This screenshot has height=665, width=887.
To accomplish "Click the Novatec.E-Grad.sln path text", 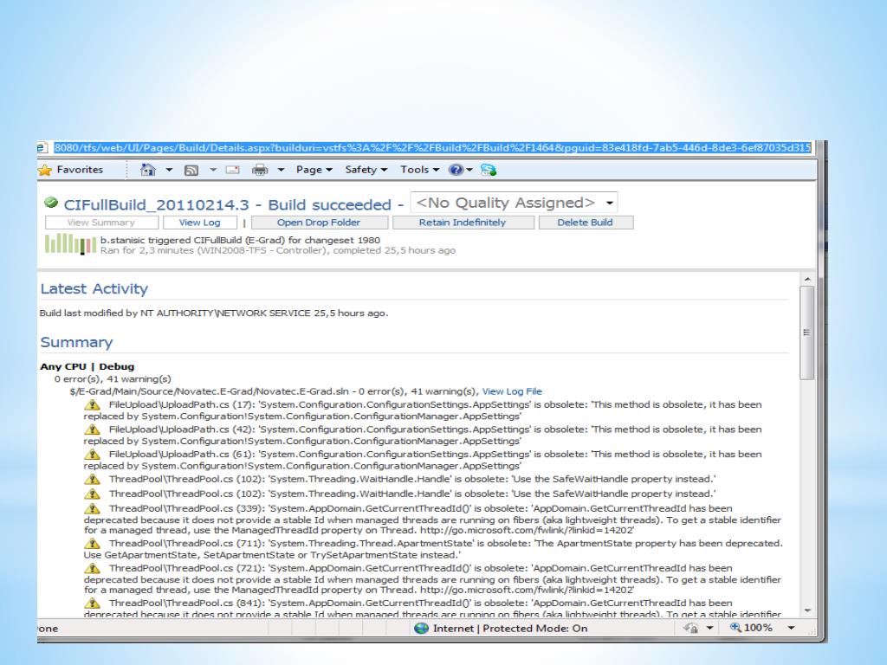I will [x=210, y=391].
